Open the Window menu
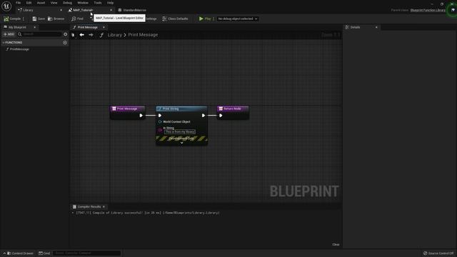Screen dimensions: 457x257 click(83, 3)
